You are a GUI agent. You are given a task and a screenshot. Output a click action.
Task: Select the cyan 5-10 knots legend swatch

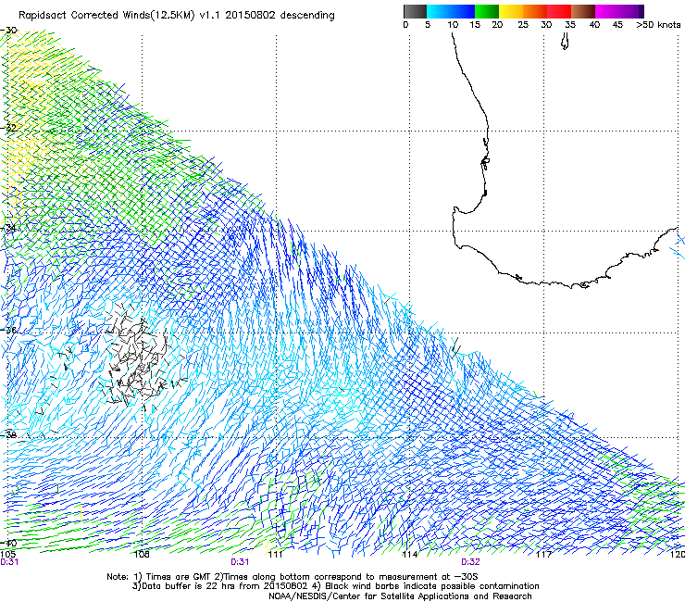click(x=438, y=11)
